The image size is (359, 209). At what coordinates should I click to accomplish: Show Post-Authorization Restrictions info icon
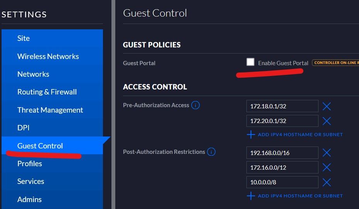tap(211, 152)
